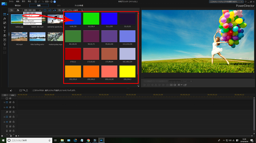This screenshot has height=143, width=256.
Task: Open the aspect ratio dropdown in top toolbar
Action: click(x=47, y=2)
